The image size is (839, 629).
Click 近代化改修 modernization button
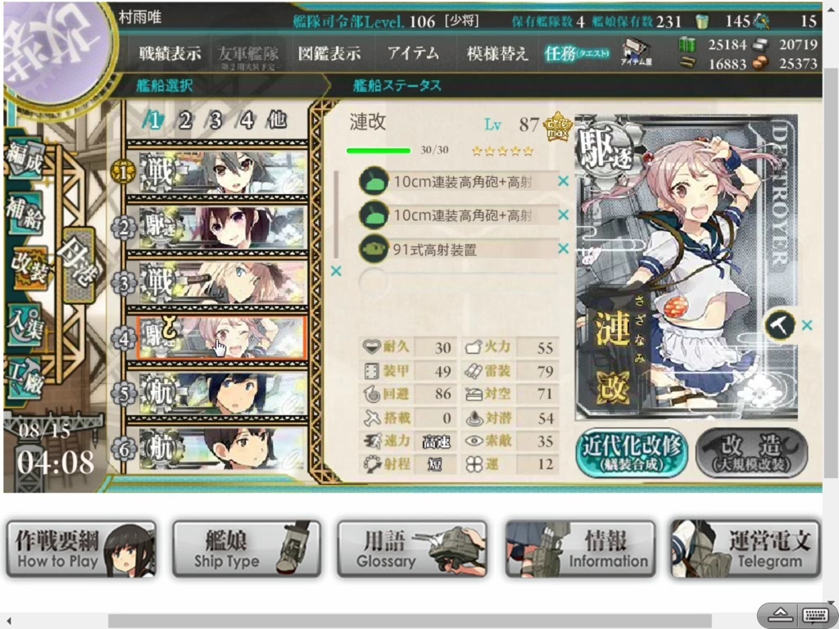click(x=632, y=452)
